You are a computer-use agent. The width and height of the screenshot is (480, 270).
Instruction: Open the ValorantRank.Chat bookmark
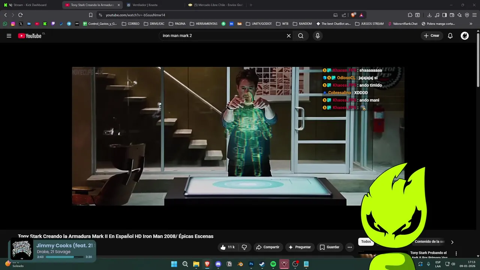pyautogui.click(x=402, y=24)
